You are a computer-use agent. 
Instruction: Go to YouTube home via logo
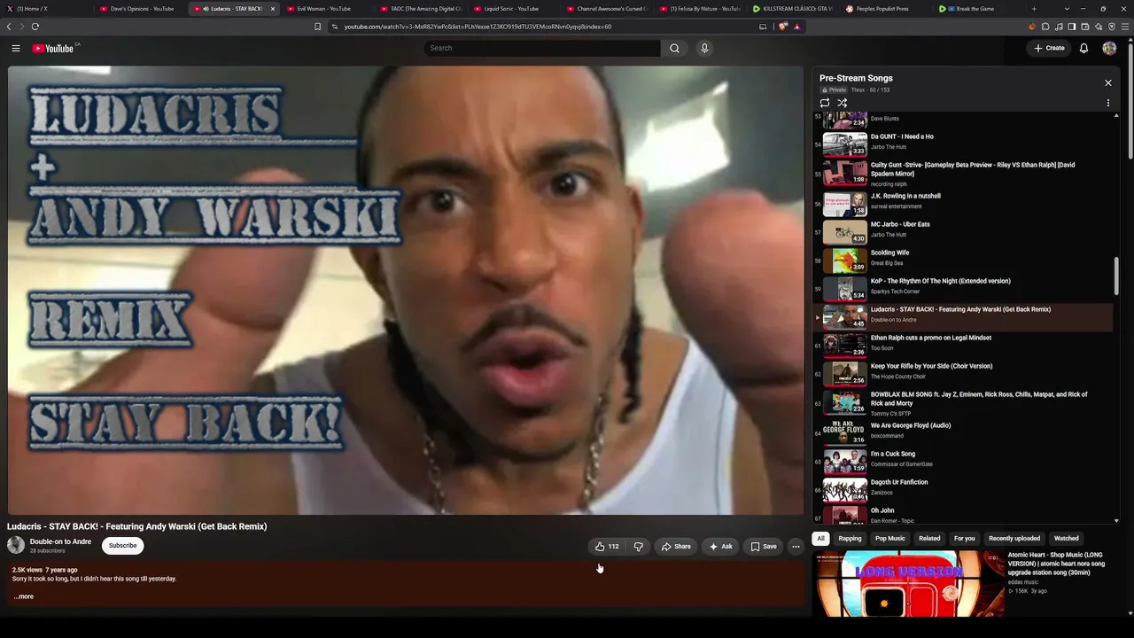53,48
